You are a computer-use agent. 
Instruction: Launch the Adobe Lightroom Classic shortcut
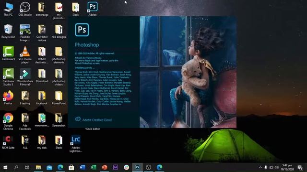pos(76,143)
